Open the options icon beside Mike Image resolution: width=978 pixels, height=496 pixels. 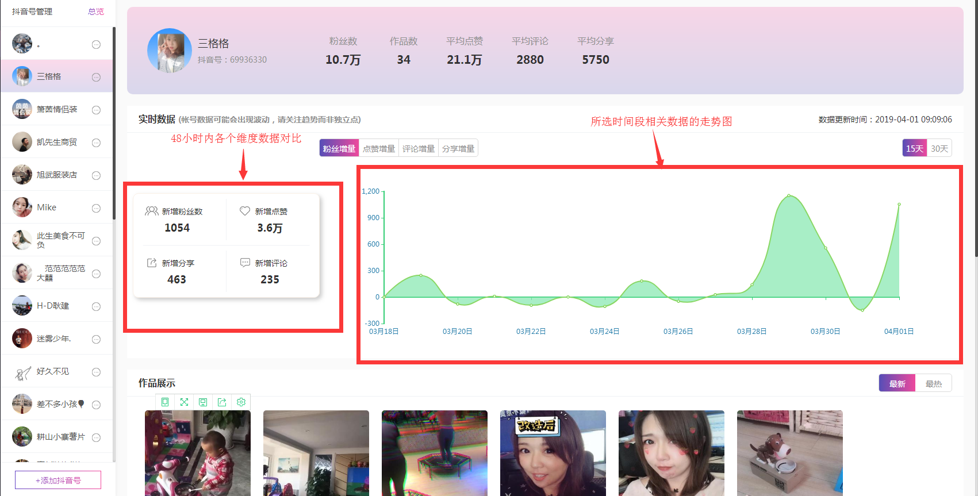pos(96,208)
